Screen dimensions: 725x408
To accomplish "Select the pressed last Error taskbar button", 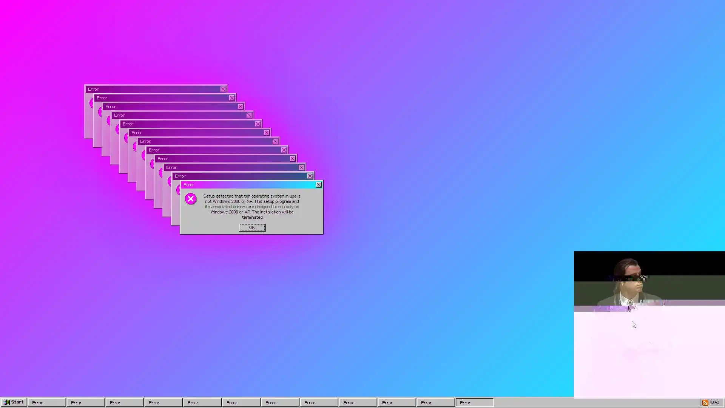I will coord(474,403).
